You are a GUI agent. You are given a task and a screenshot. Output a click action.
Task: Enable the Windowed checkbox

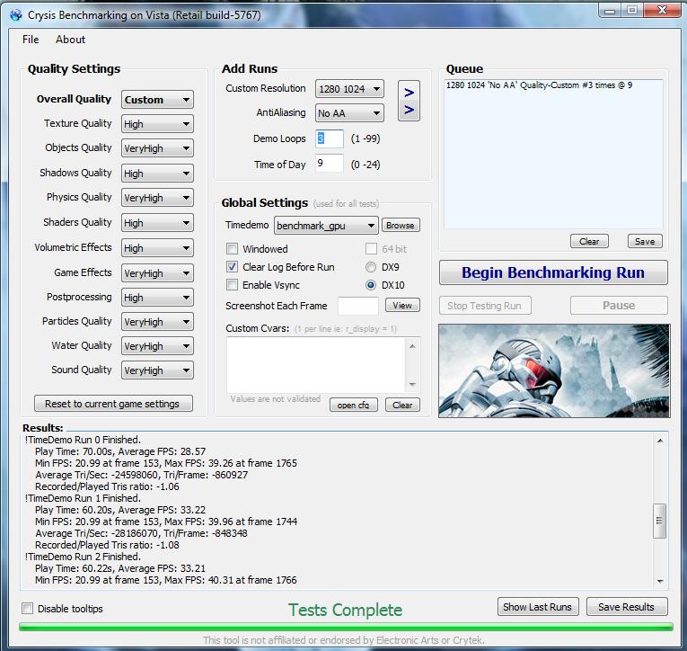[x=233, y=249]
